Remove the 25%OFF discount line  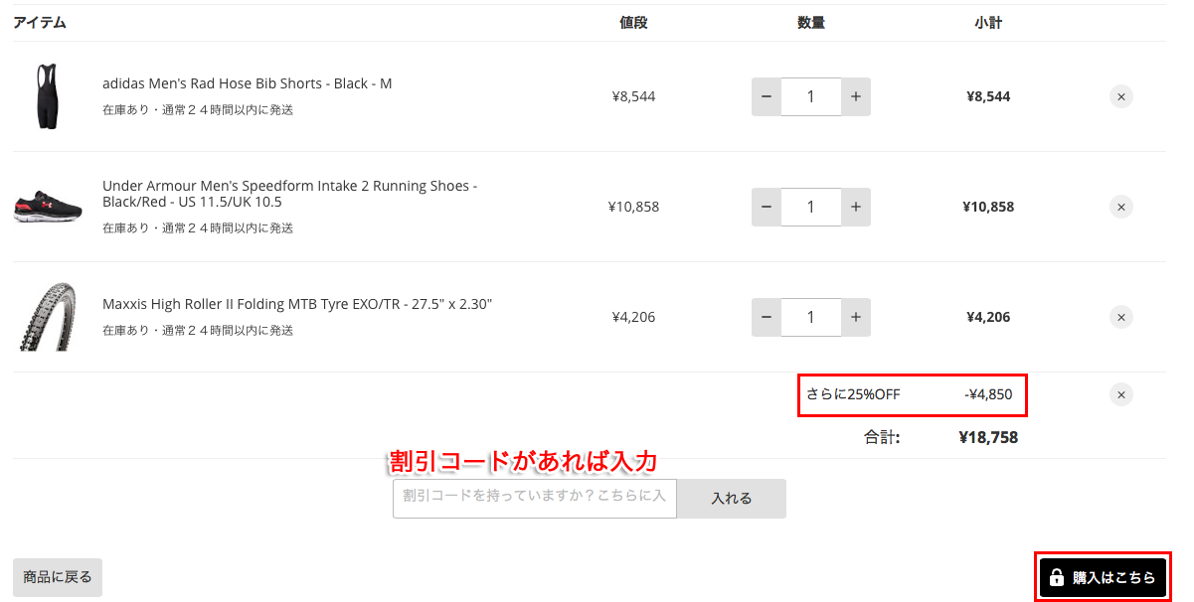(x=1120, y=394)
